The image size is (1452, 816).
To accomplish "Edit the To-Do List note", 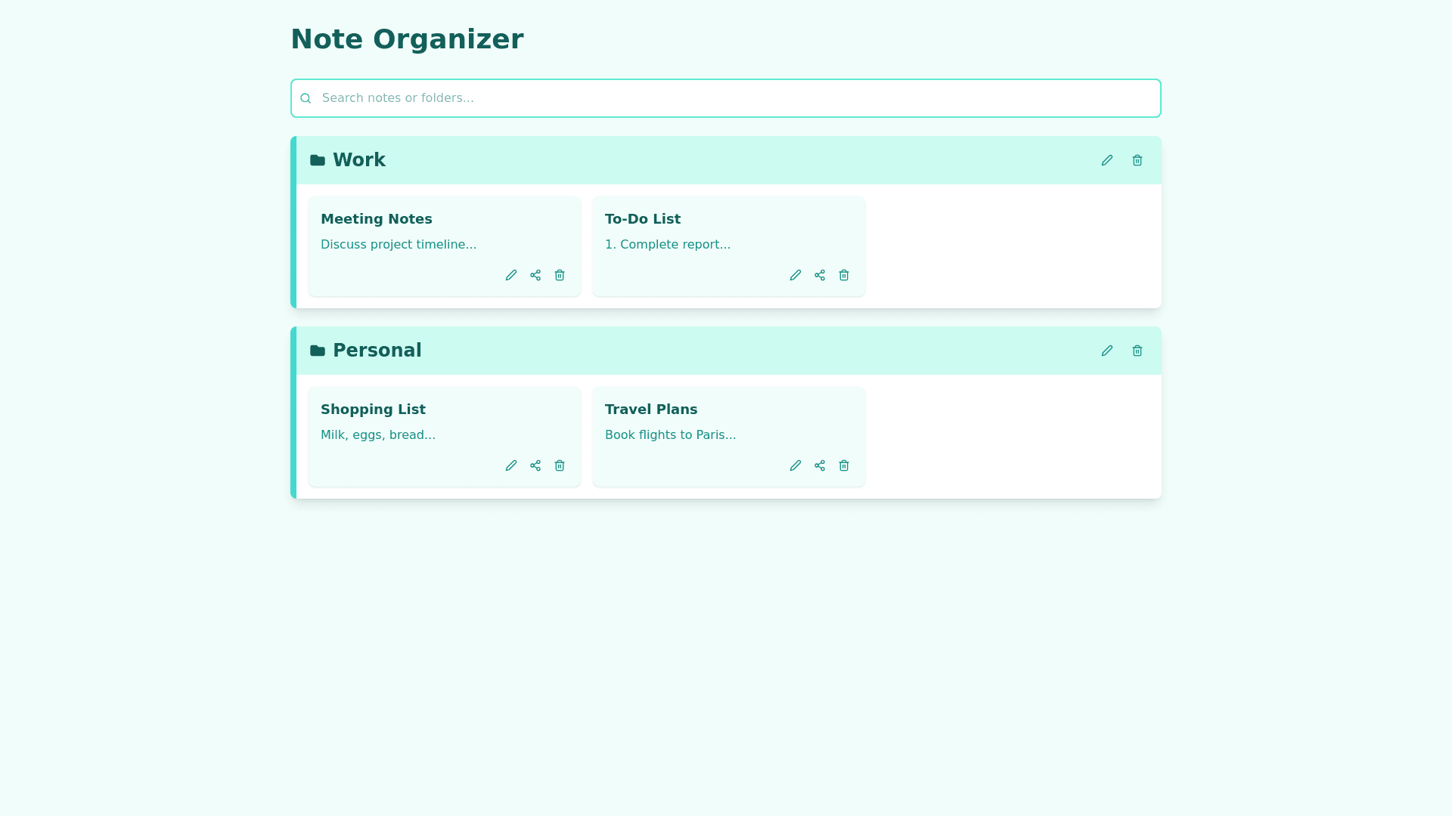I will point(796,275).
